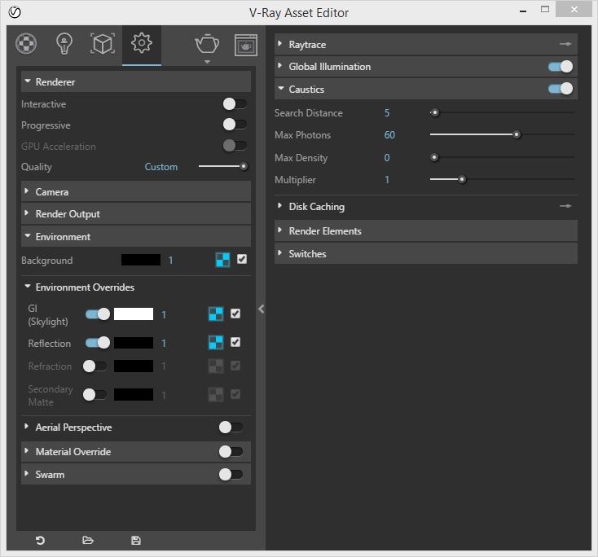598x557 pixels.
Task: Click the Background multiplier value 1
Action: point(170,261)
